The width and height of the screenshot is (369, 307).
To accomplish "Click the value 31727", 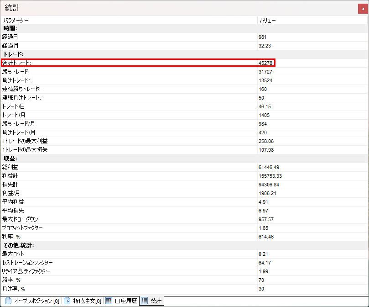I will pyautogui.click(x=265, y=72).
